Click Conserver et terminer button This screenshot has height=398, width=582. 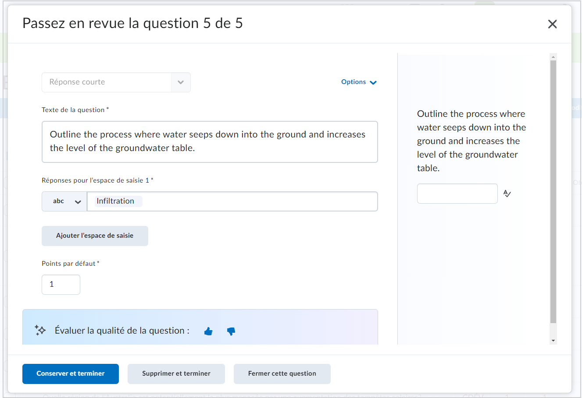[x=71, y=374]
